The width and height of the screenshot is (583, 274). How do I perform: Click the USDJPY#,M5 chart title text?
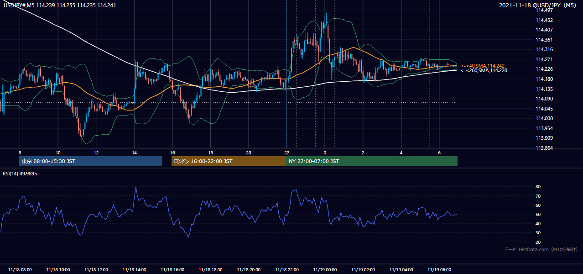coord(60,5)
